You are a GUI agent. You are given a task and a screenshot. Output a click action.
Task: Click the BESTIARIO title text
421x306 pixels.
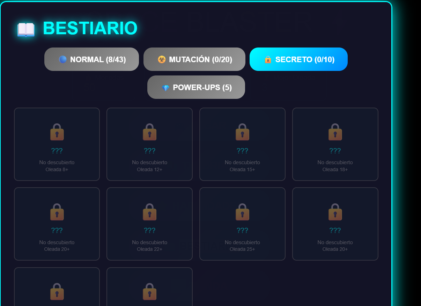tap(90, 28)
